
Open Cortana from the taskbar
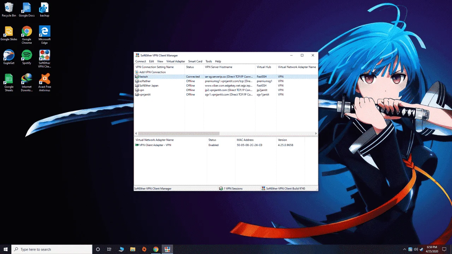(x=98, y=249)
